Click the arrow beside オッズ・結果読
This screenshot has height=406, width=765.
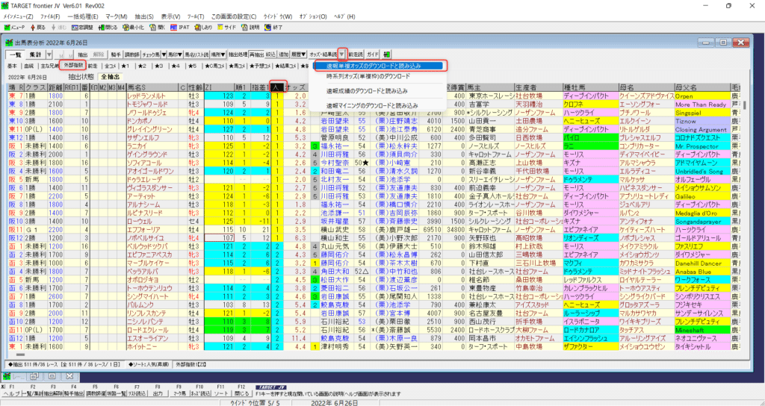342,54
